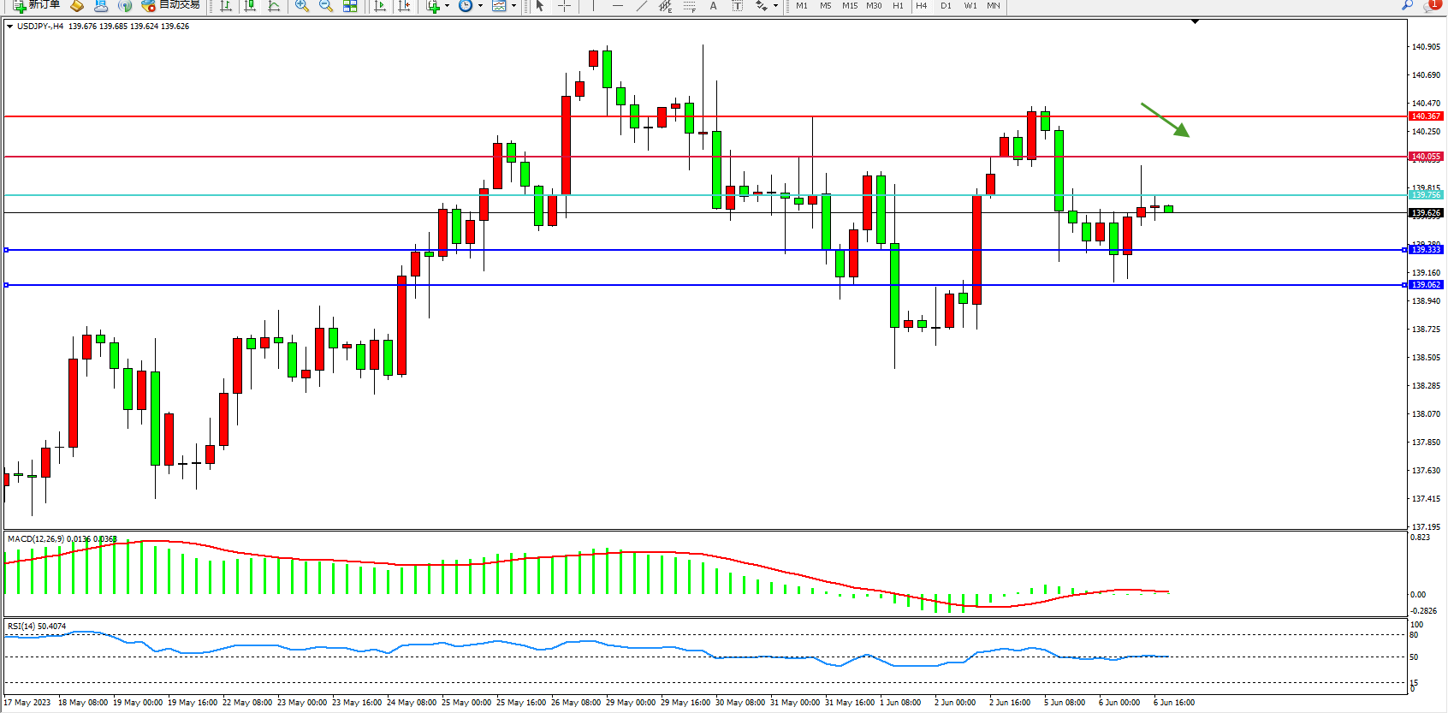
Task: Toggle the chart shift option
Action: point(405,6)
